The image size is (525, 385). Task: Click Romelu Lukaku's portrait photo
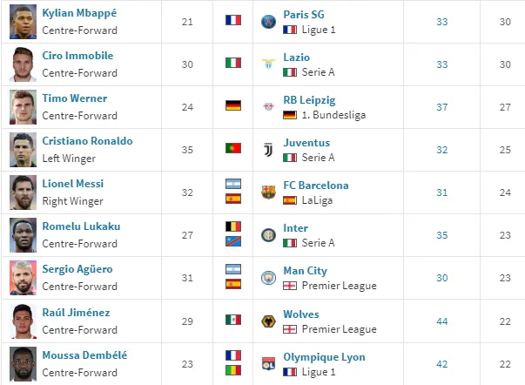click(23, 235)
